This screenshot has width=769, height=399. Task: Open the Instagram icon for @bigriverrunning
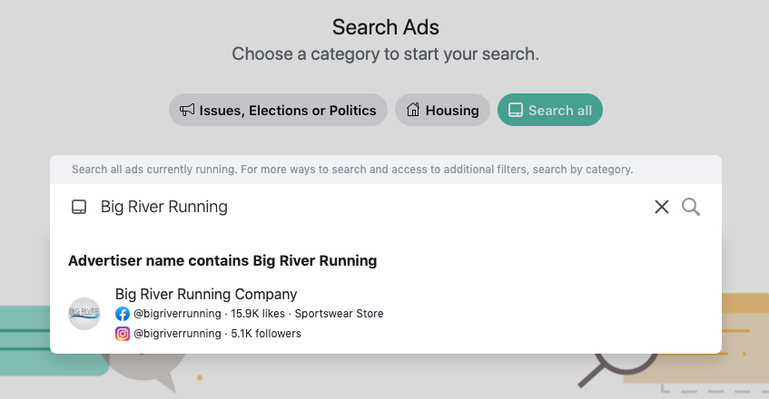tap(123, 334)
